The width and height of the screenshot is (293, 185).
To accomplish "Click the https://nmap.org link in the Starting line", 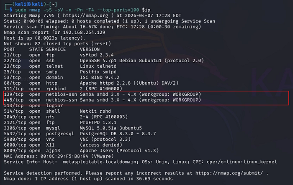I will pos(85,16).
